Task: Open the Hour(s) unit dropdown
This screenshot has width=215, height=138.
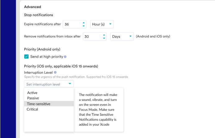Action: click(102, 24)
